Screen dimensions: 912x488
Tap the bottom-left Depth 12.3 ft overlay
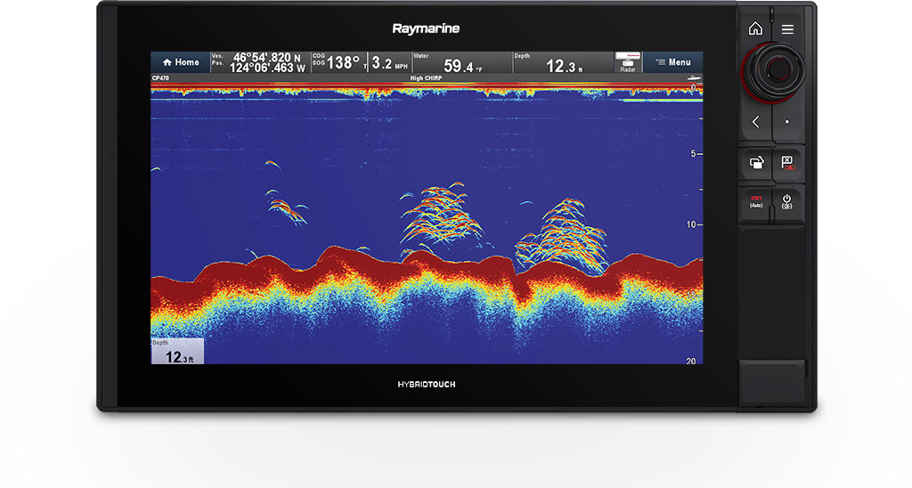177,352
